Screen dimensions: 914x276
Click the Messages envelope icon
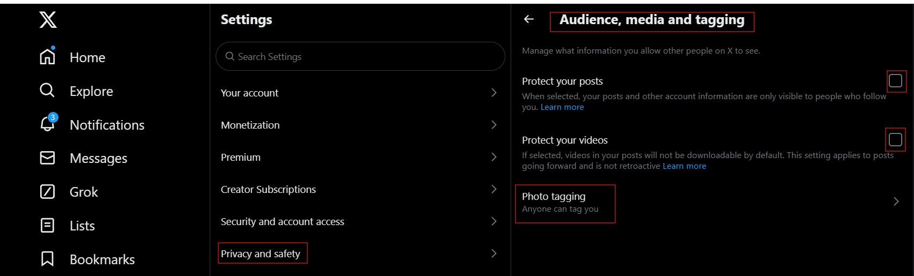click(x=48, y=158)
